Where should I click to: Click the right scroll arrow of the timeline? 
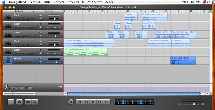click(x=208, y=93)
